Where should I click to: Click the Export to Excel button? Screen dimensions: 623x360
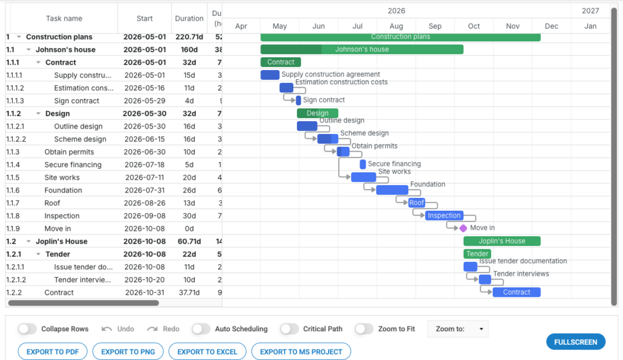pyautogui.click(x=207, y=351)
